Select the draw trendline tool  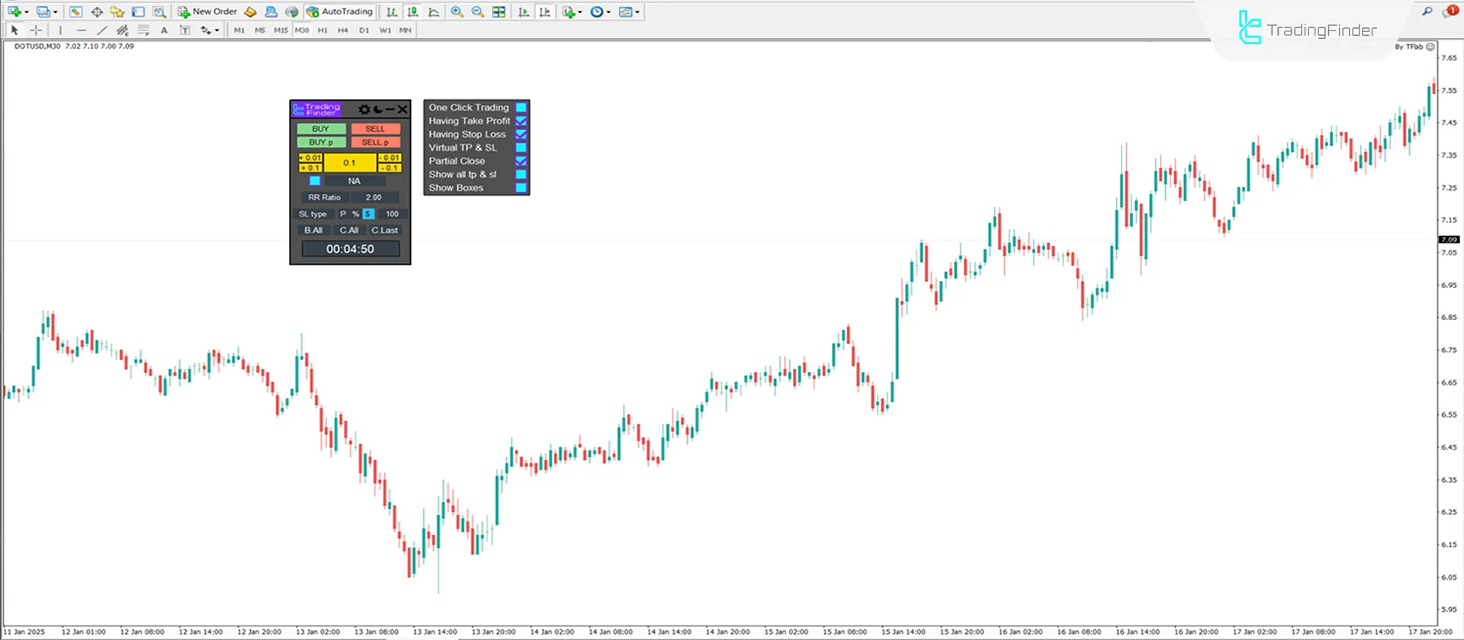(102, 30)
